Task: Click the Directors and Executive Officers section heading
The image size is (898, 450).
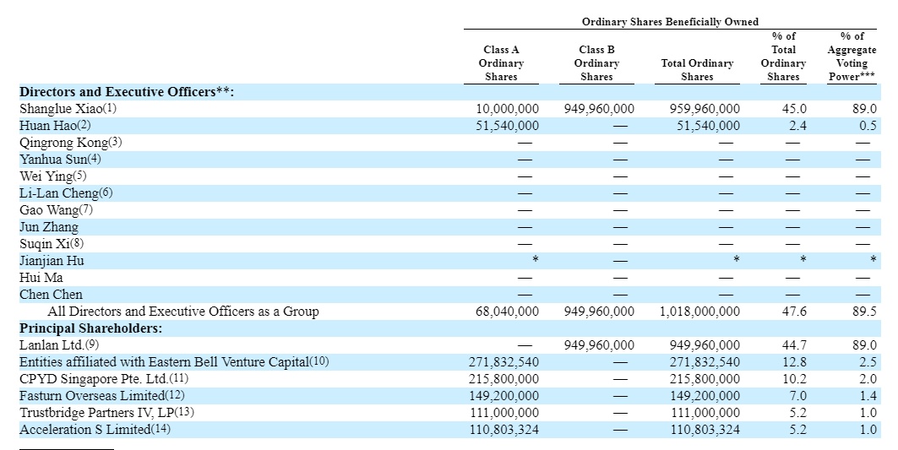Action: 126,92
